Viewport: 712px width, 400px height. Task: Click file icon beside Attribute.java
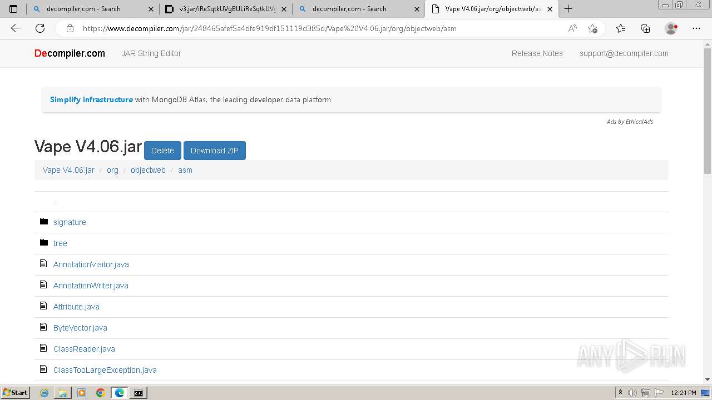[x=43, y=306]
